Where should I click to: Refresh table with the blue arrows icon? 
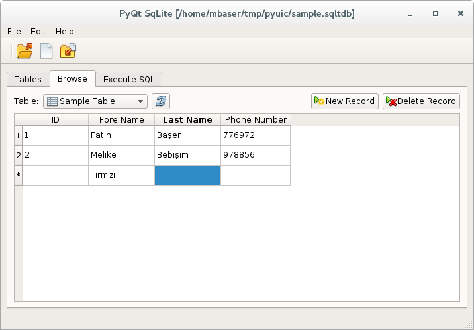161,101
